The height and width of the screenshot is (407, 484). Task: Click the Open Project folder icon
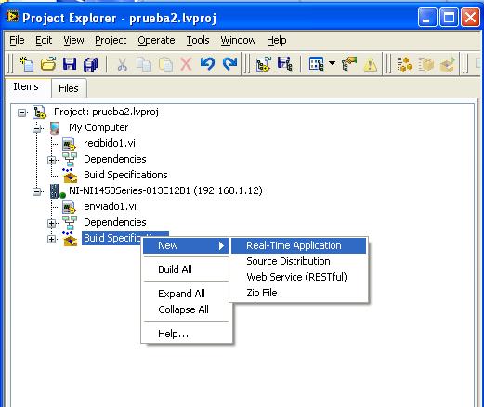(x=48, y=64)
